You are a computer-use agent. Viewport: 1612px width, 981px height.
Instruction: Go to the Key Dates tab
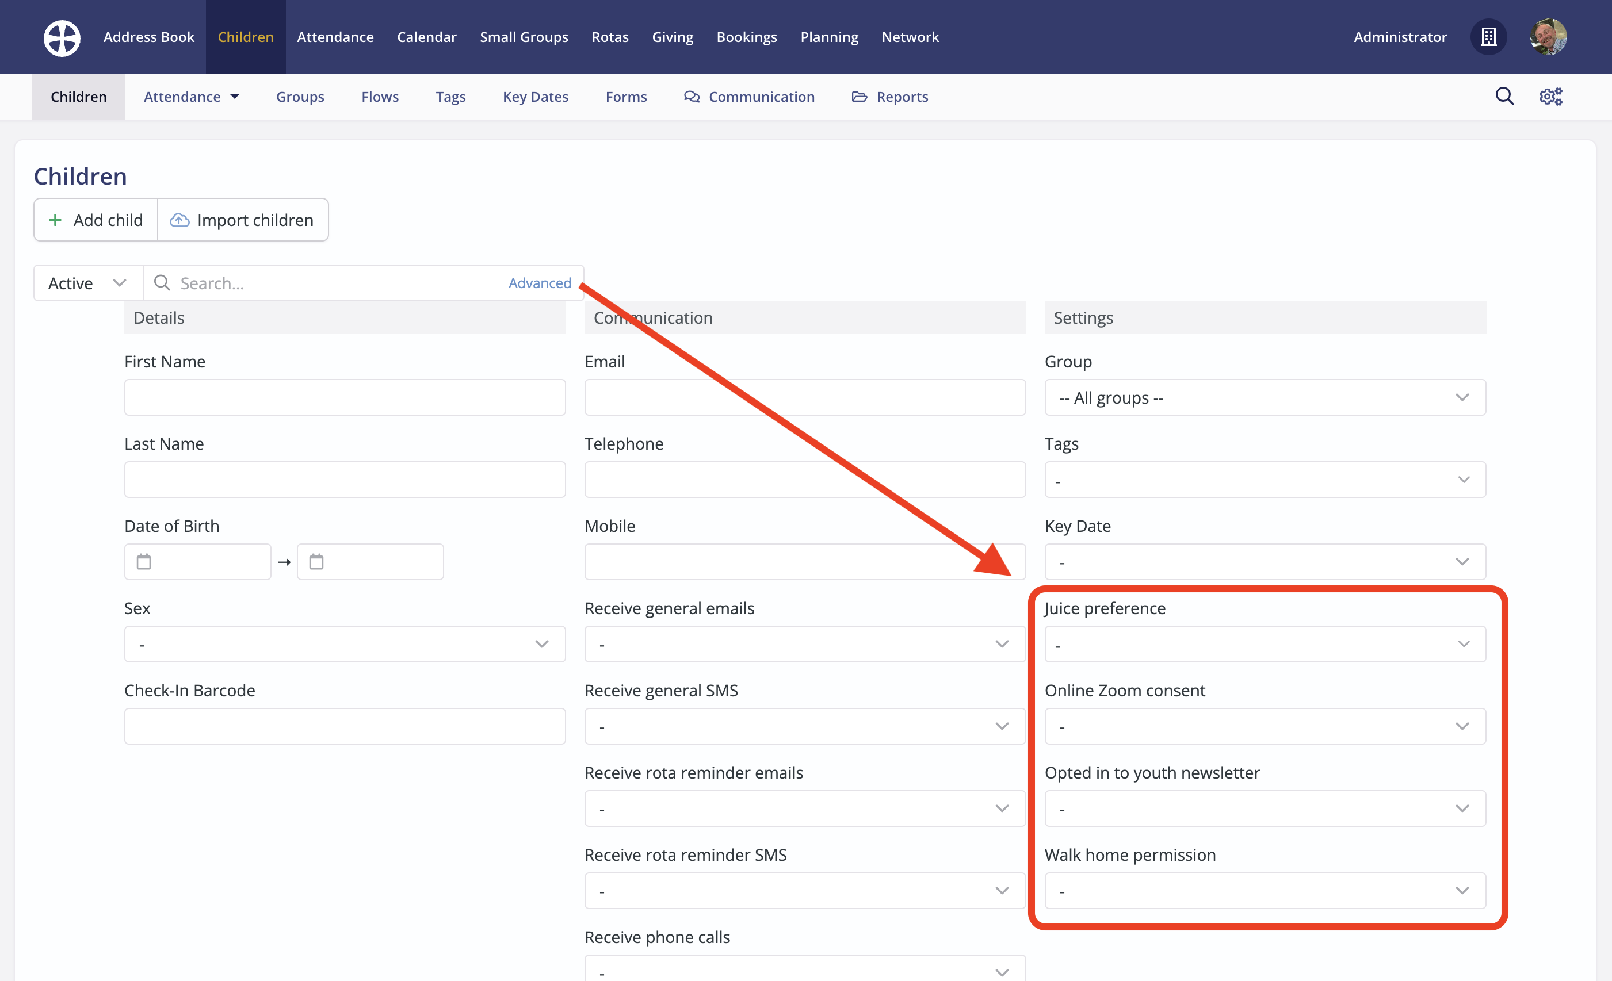point(535,97)
